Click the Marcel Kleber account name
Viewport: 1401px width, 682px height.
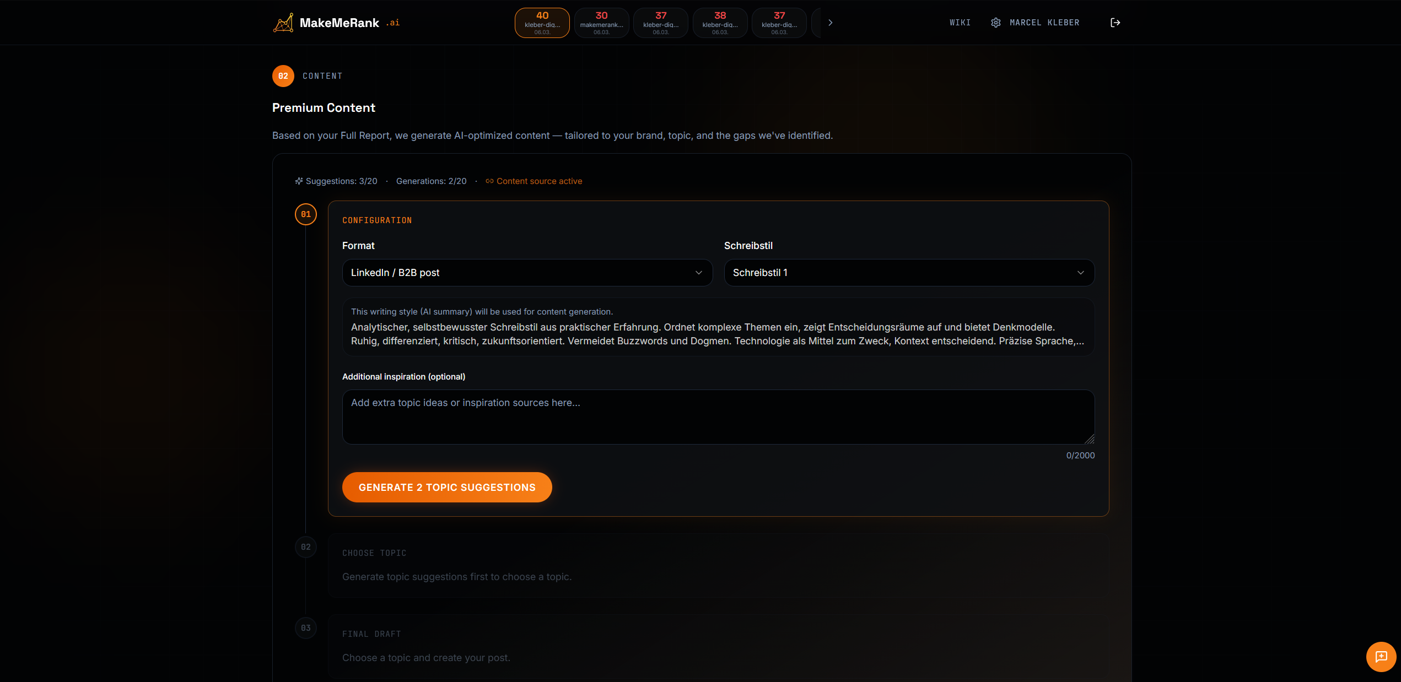click(1044, 23)
